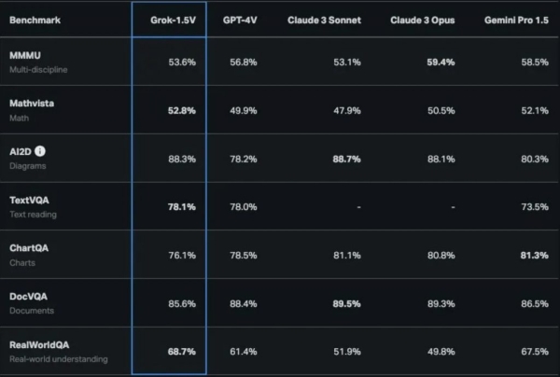Click the Claude 3 Sonnet column header
The height and width of the screenshot is (377, 560).
tap(324, 20)
